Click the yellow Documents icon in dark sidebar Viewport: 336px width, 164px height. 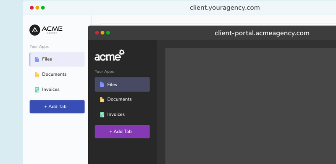(102, 99)
